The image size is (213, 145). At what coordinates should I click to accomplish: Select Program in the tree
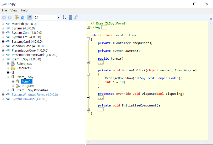(x=27, y=86)
